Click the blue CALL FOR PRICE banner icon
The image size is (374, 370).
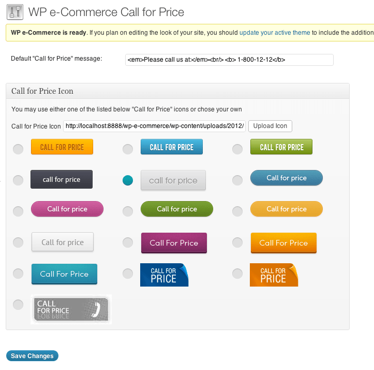pos(172,147)
